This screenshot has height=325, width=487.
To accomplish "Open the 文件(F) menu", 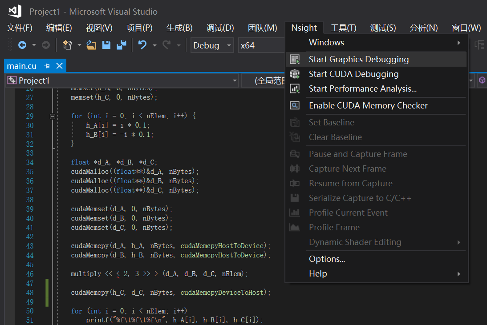I will (x=20, y=28).
